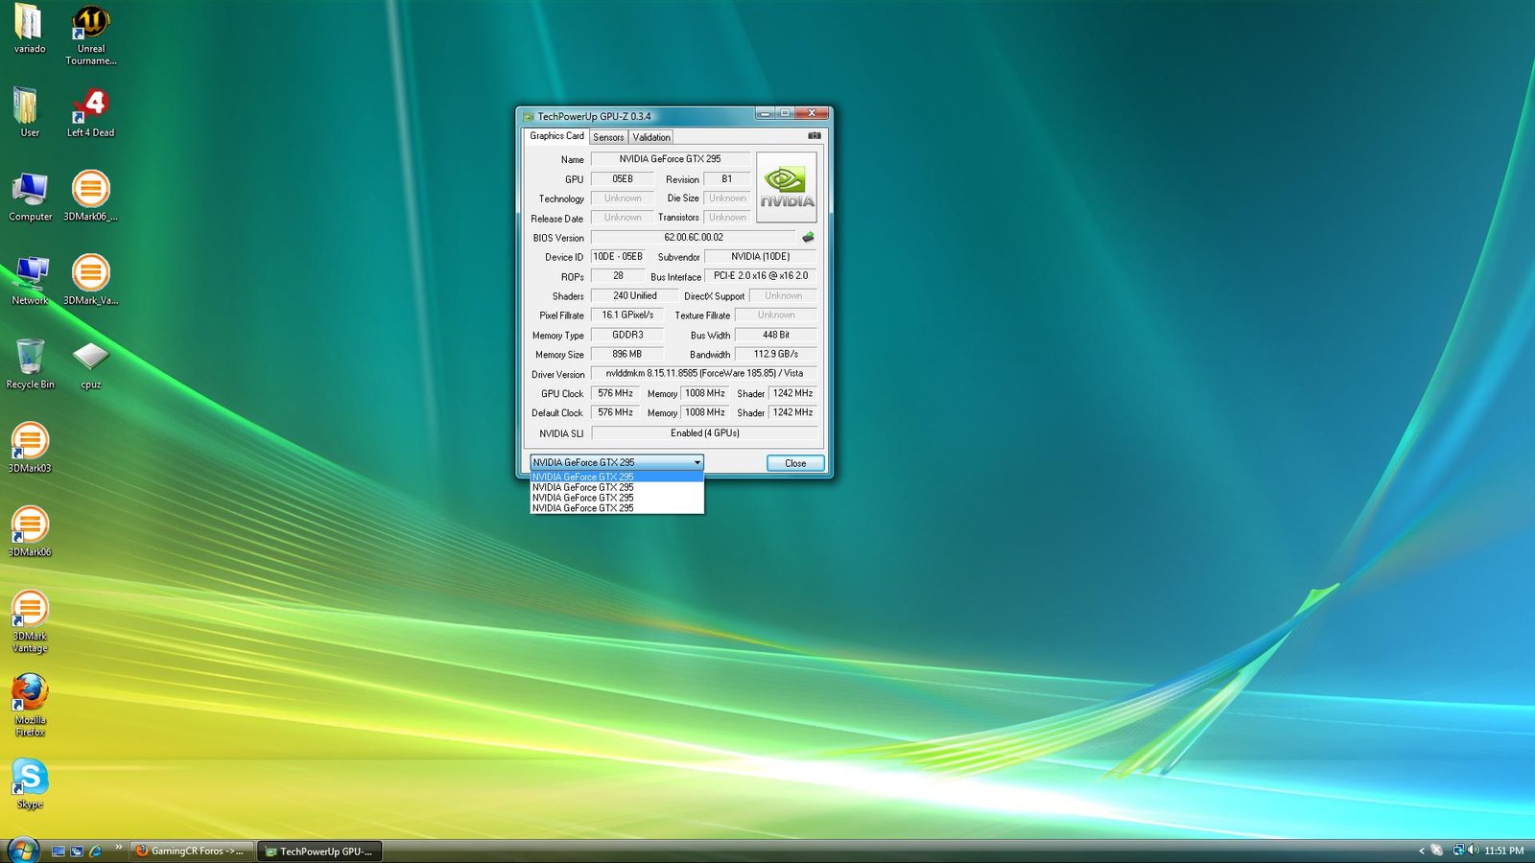This screenshot has width=1535, height=863.
Task: Click Pixel Fillrate 16.1 GPixel/s value
Action: (627, 315)
